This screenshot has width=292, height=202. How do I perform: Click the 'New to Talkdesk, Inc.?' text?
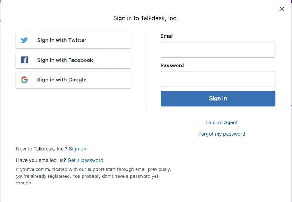pos(42,149)
